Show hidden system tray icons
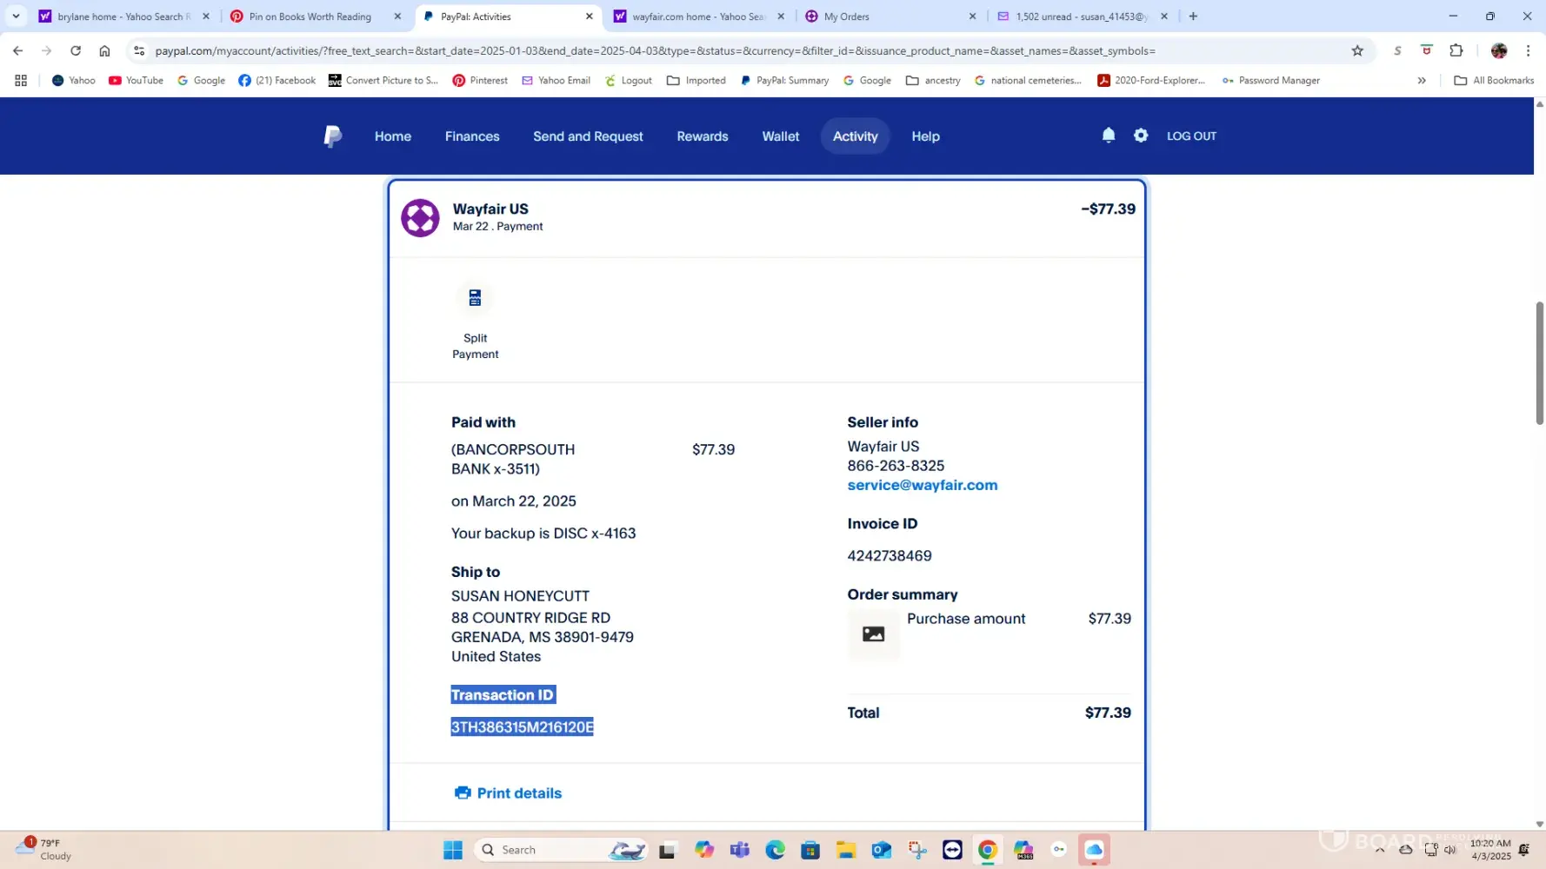 (x=1379, y=850)
